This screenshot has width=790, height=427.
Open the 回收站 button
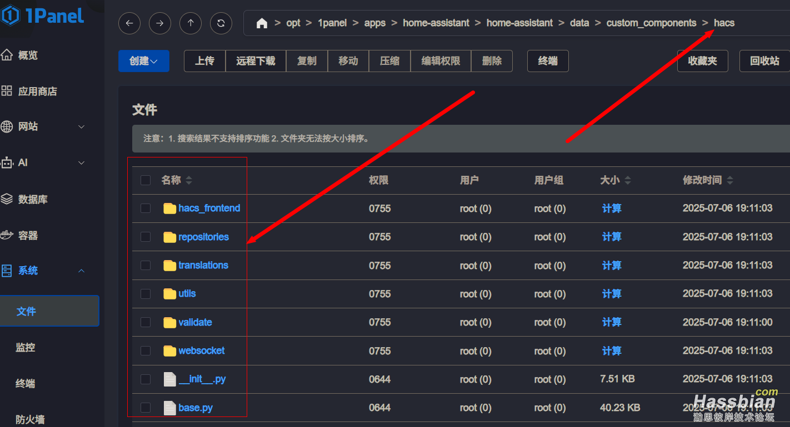(764, 61)
